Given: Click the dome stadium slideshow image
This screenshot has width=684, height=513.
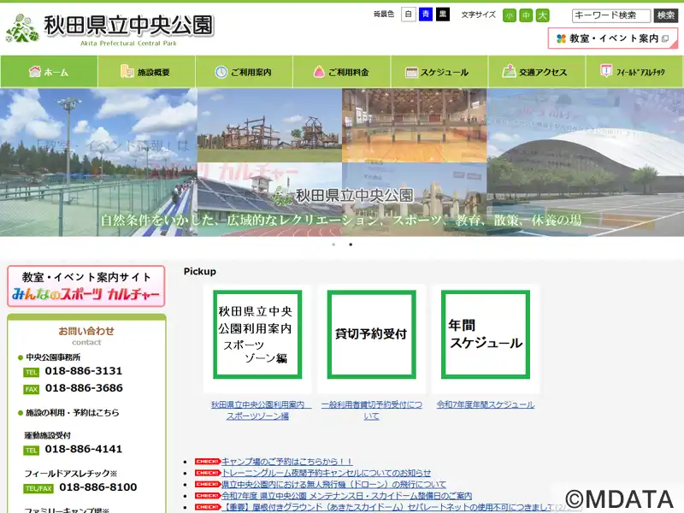Looking at the screenshot, I should [585, 162].
